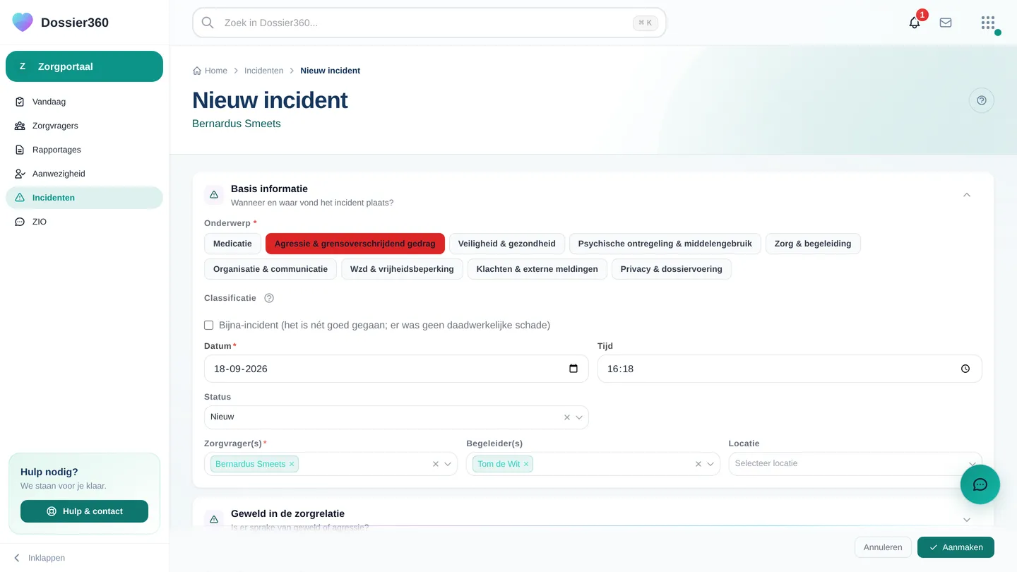Select Psychische ontregeling & middelengebruik chip

(x=665, y=244)
